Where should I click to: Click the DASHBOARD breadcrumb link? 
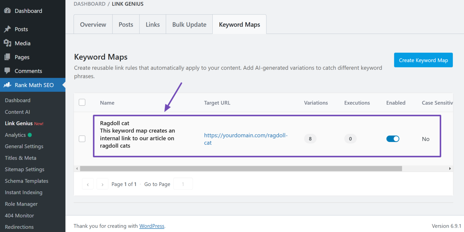89,4
